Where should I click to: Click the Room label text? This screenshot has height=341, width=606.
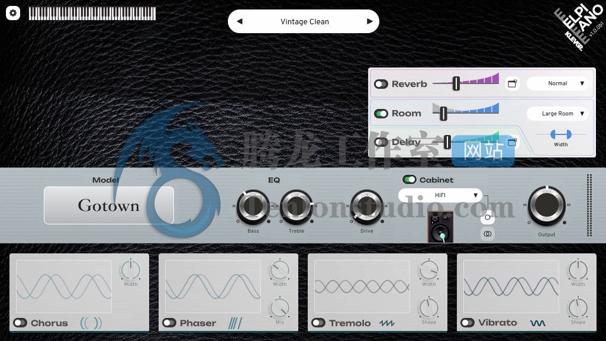tap(407, 113)
